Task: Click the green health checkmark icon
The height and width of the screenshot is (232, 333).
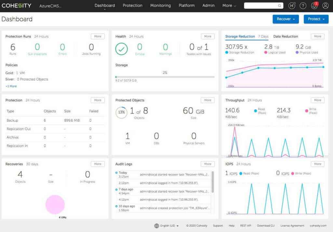Action: pyautogui.click(x=121, y=49)
